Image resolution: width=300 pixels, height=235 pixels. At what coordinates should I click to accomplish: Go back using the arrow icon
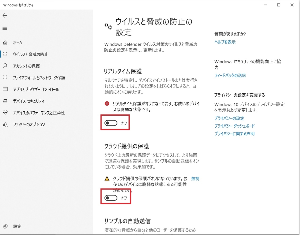pyautogui.click(x=5, y=15)
